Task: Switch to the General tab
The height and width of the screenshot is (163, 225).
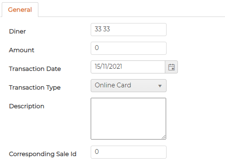Action: tap(20, 10)
